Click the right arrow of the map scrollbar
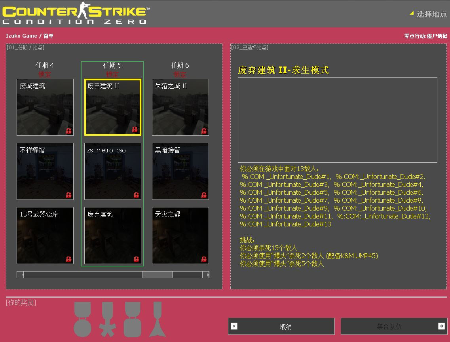Image resolution: width=450 pixels, height=342 pixels. click(x=207, y=274)
